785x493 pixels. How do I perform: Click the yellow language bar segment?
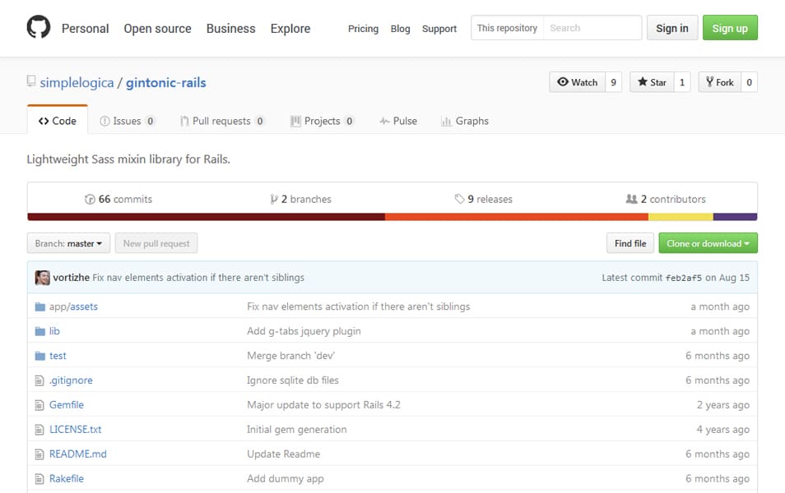680,216
